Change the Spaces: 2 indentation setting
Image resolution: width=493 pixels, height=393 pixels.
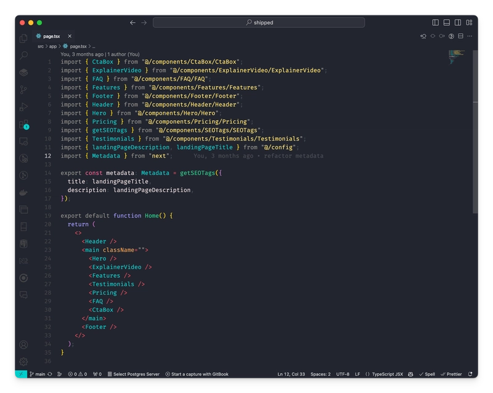pyautogui.click(x=320, y=374)
